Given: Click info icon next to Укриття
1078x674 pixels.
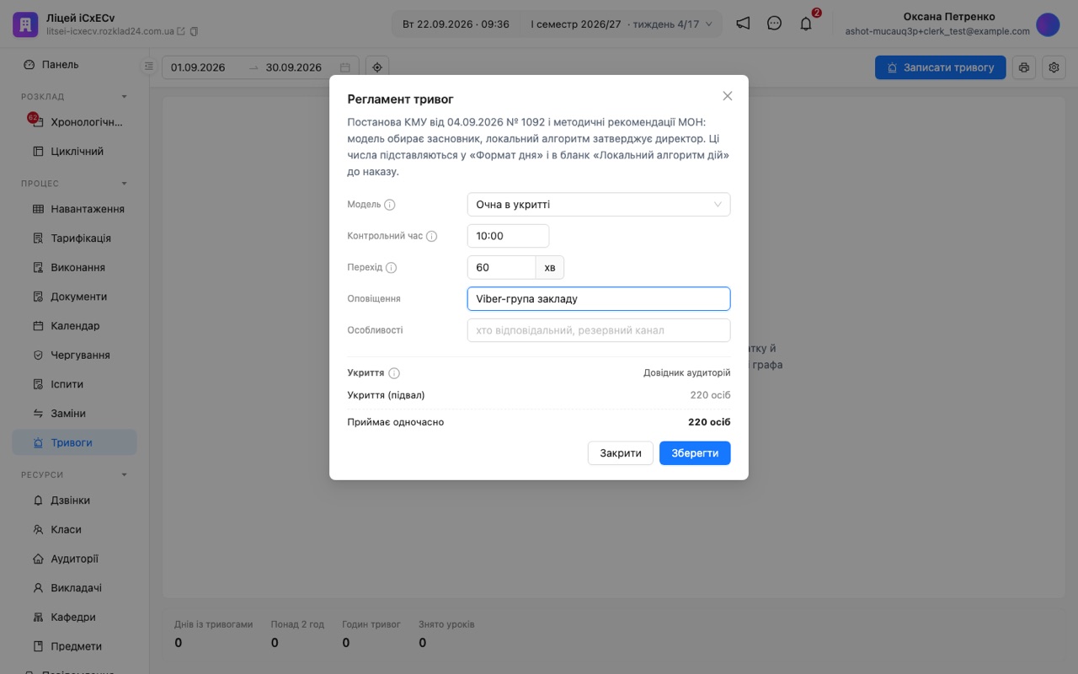Looking at the screenshot, I should pyautogui.click(x=394, y=373).
